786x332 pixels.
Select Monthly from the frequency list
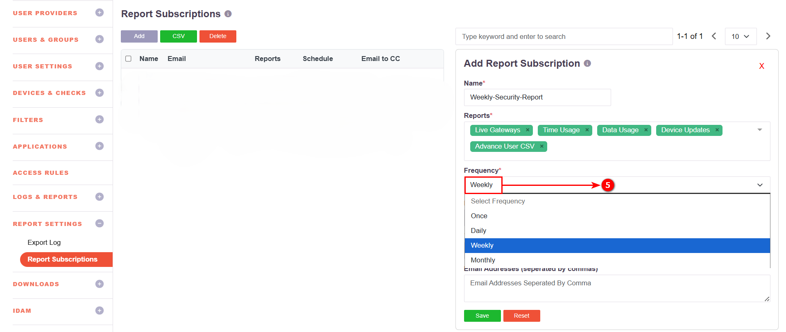(x=483, y=260)
